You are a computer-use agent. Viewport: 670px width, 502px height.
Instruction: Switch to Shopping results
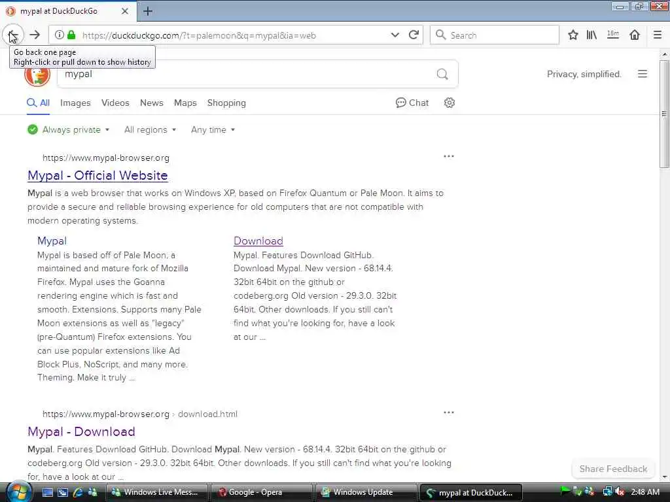tap(226, 103)
